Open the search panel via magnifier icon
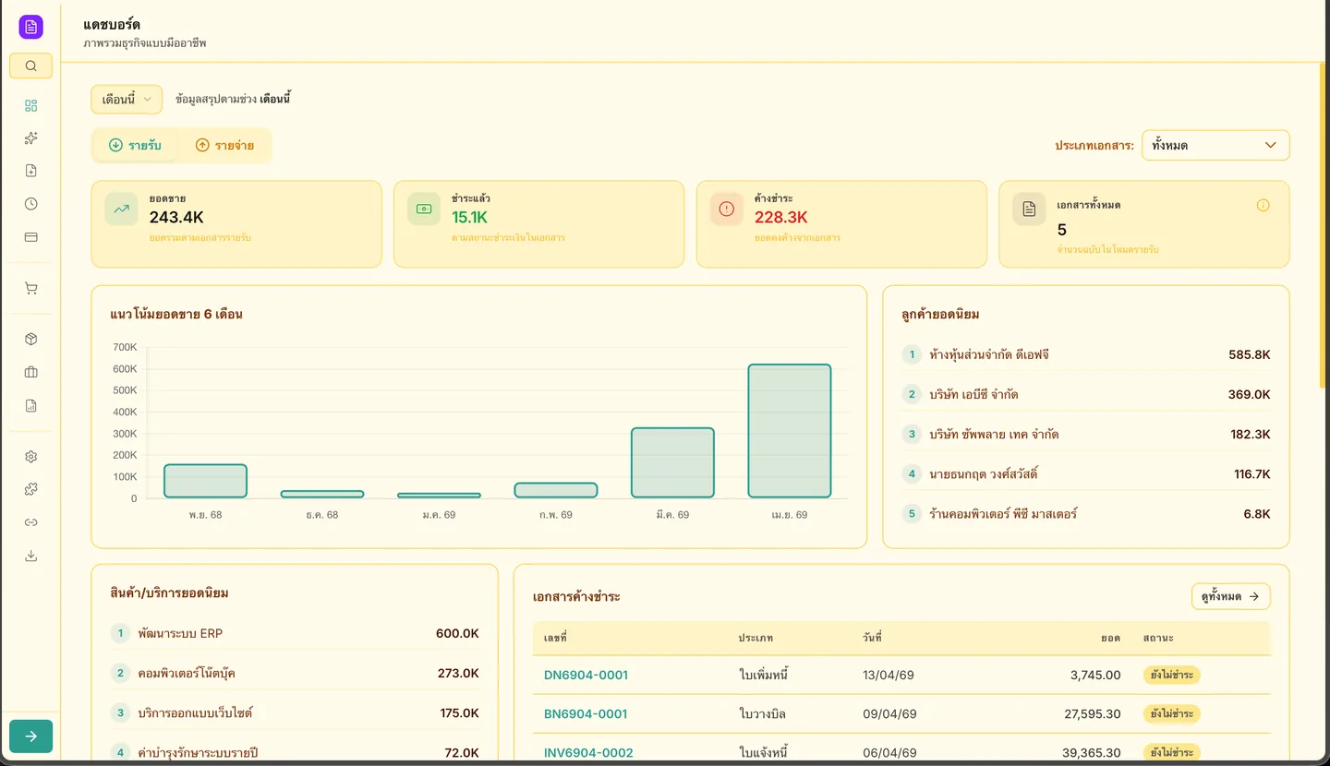The width and height of the screenshot is (1330, 766). [x=30, y=66]
